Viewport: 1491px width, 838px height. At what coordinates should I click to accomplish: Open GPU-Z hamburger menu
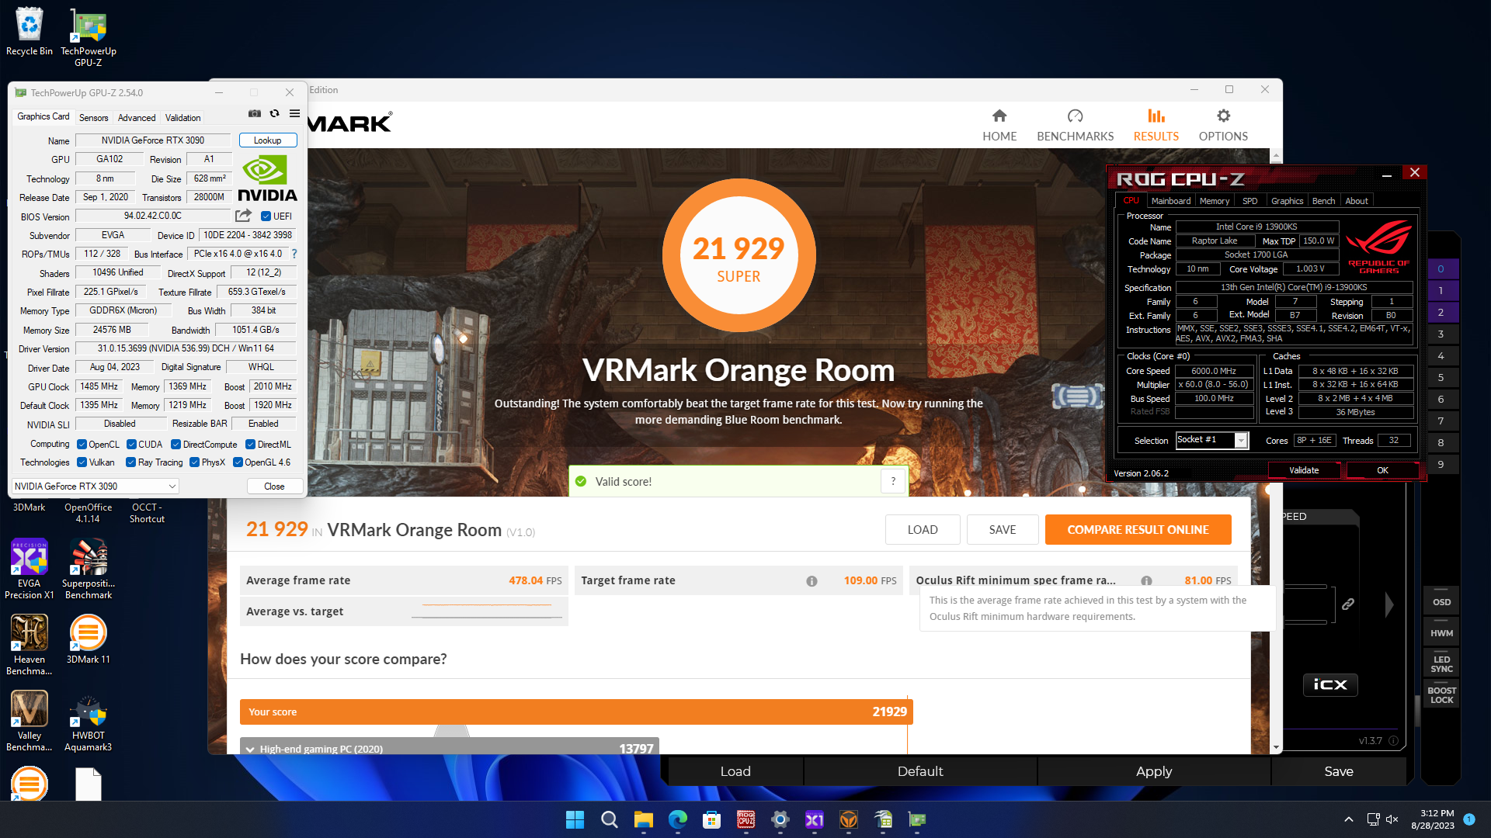(294, 113)
